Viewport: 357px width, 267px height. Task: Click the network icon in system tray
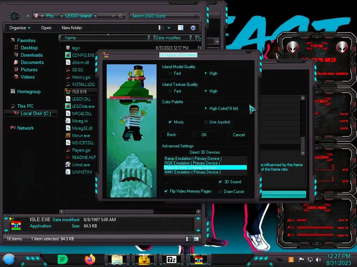(310, 259)
